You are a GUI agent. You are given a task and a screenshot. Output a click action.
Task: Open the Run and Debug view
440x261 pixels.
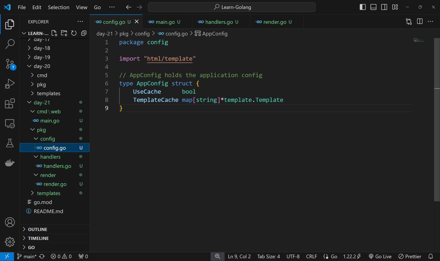[x=10, y=84]
